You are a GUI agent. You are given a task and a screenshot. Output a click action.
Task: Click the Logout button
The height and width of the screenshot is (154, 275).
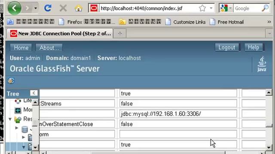(x=227, y=47)
